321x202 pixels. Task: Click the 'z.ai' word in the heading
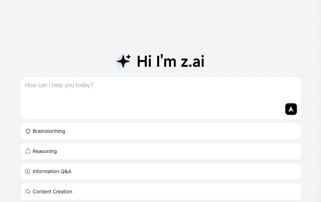[x=192, y=62]
